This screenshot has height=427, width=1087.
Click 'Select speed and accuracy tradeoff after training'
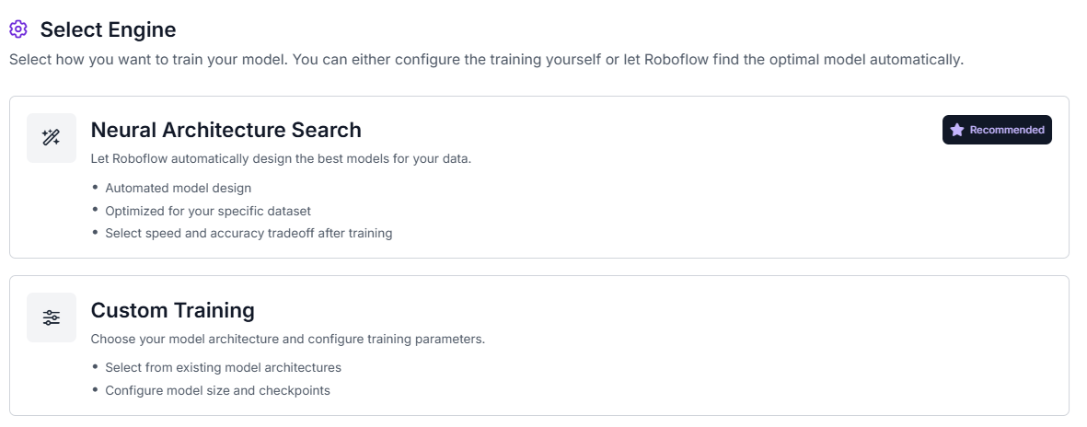[x=249, y=233]
